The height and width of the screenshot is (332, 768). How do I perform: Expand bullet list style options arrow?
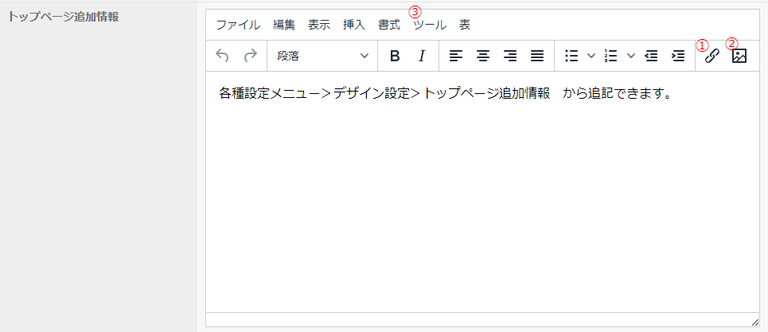pyautogui.click(x=591, y=56)
